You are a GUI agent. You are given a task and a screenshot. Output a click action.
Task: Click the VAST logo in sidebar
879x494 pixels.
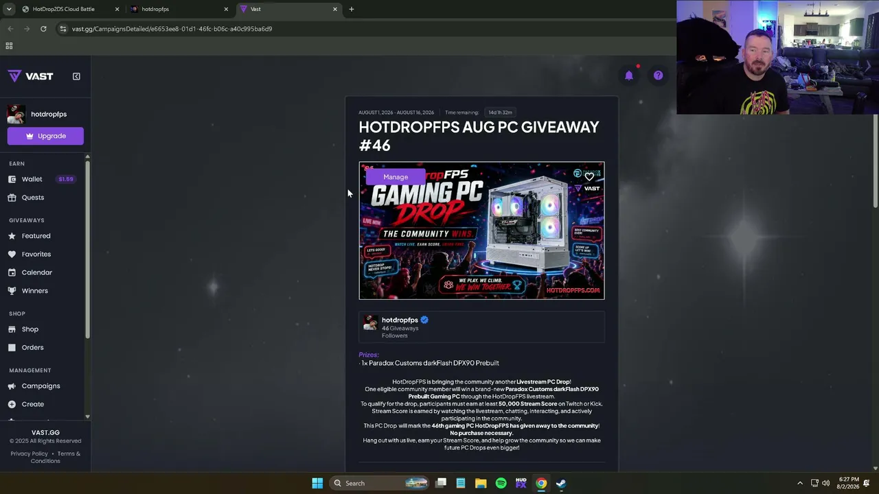click(x=30, y=76)
